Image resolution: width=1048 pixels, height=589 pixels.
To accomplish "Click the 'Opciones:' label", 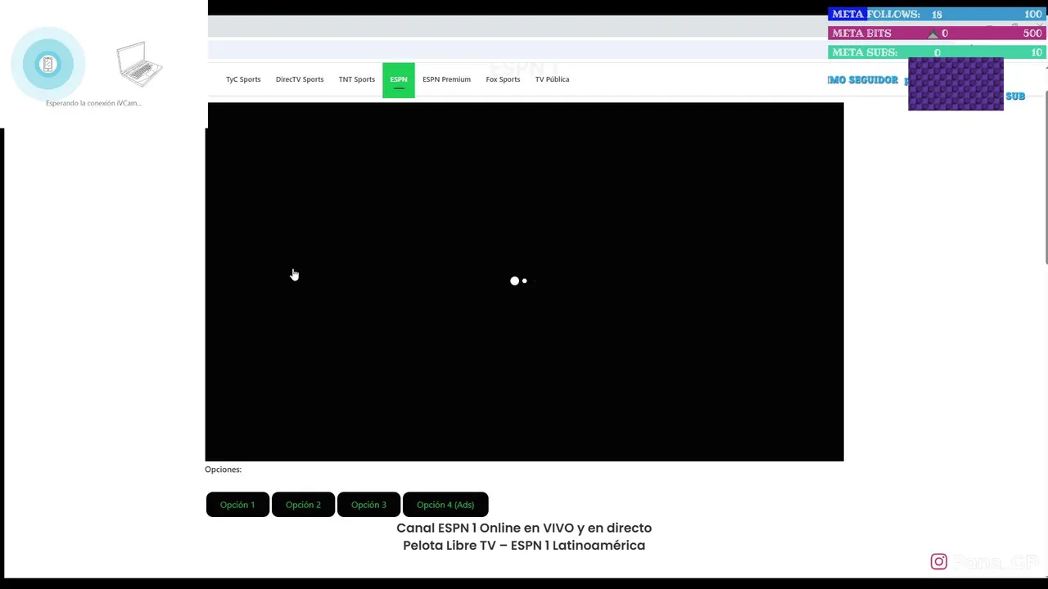I will pyautogui.click(x=223, y=470).
